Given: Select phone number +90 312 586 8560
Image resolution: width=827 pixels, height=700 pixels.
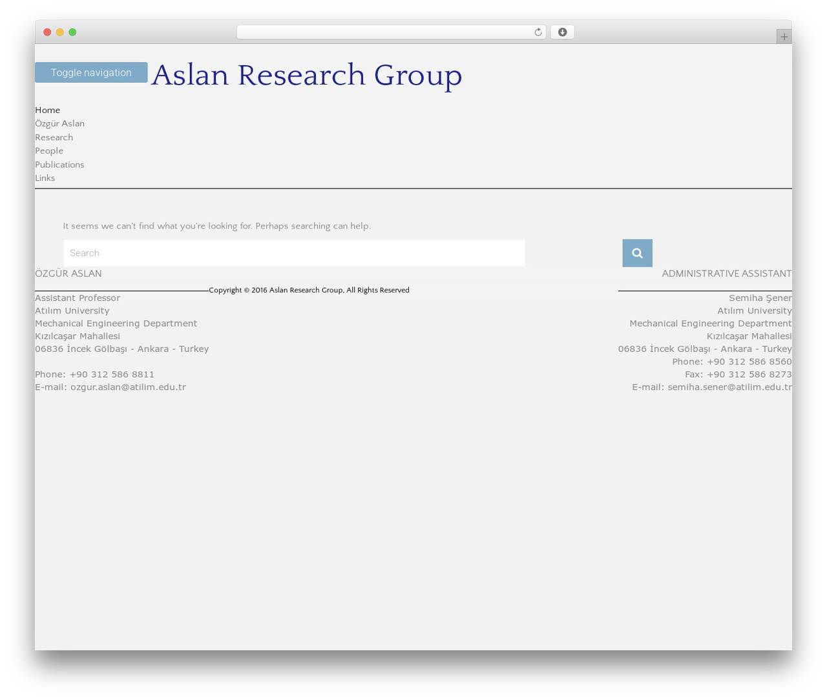Looking at the screenshot, I should pyautogui.click(x=749, y=362).
